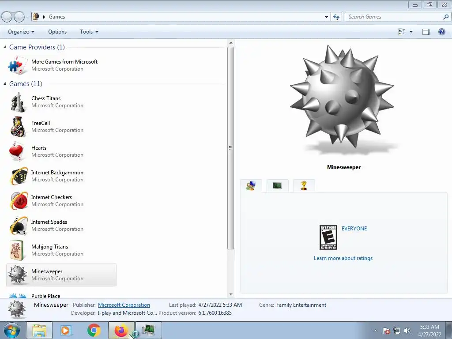This screenshot has width=452, height=339.
Task: Switch to the performance tab
Action: (x=277, y=186)
